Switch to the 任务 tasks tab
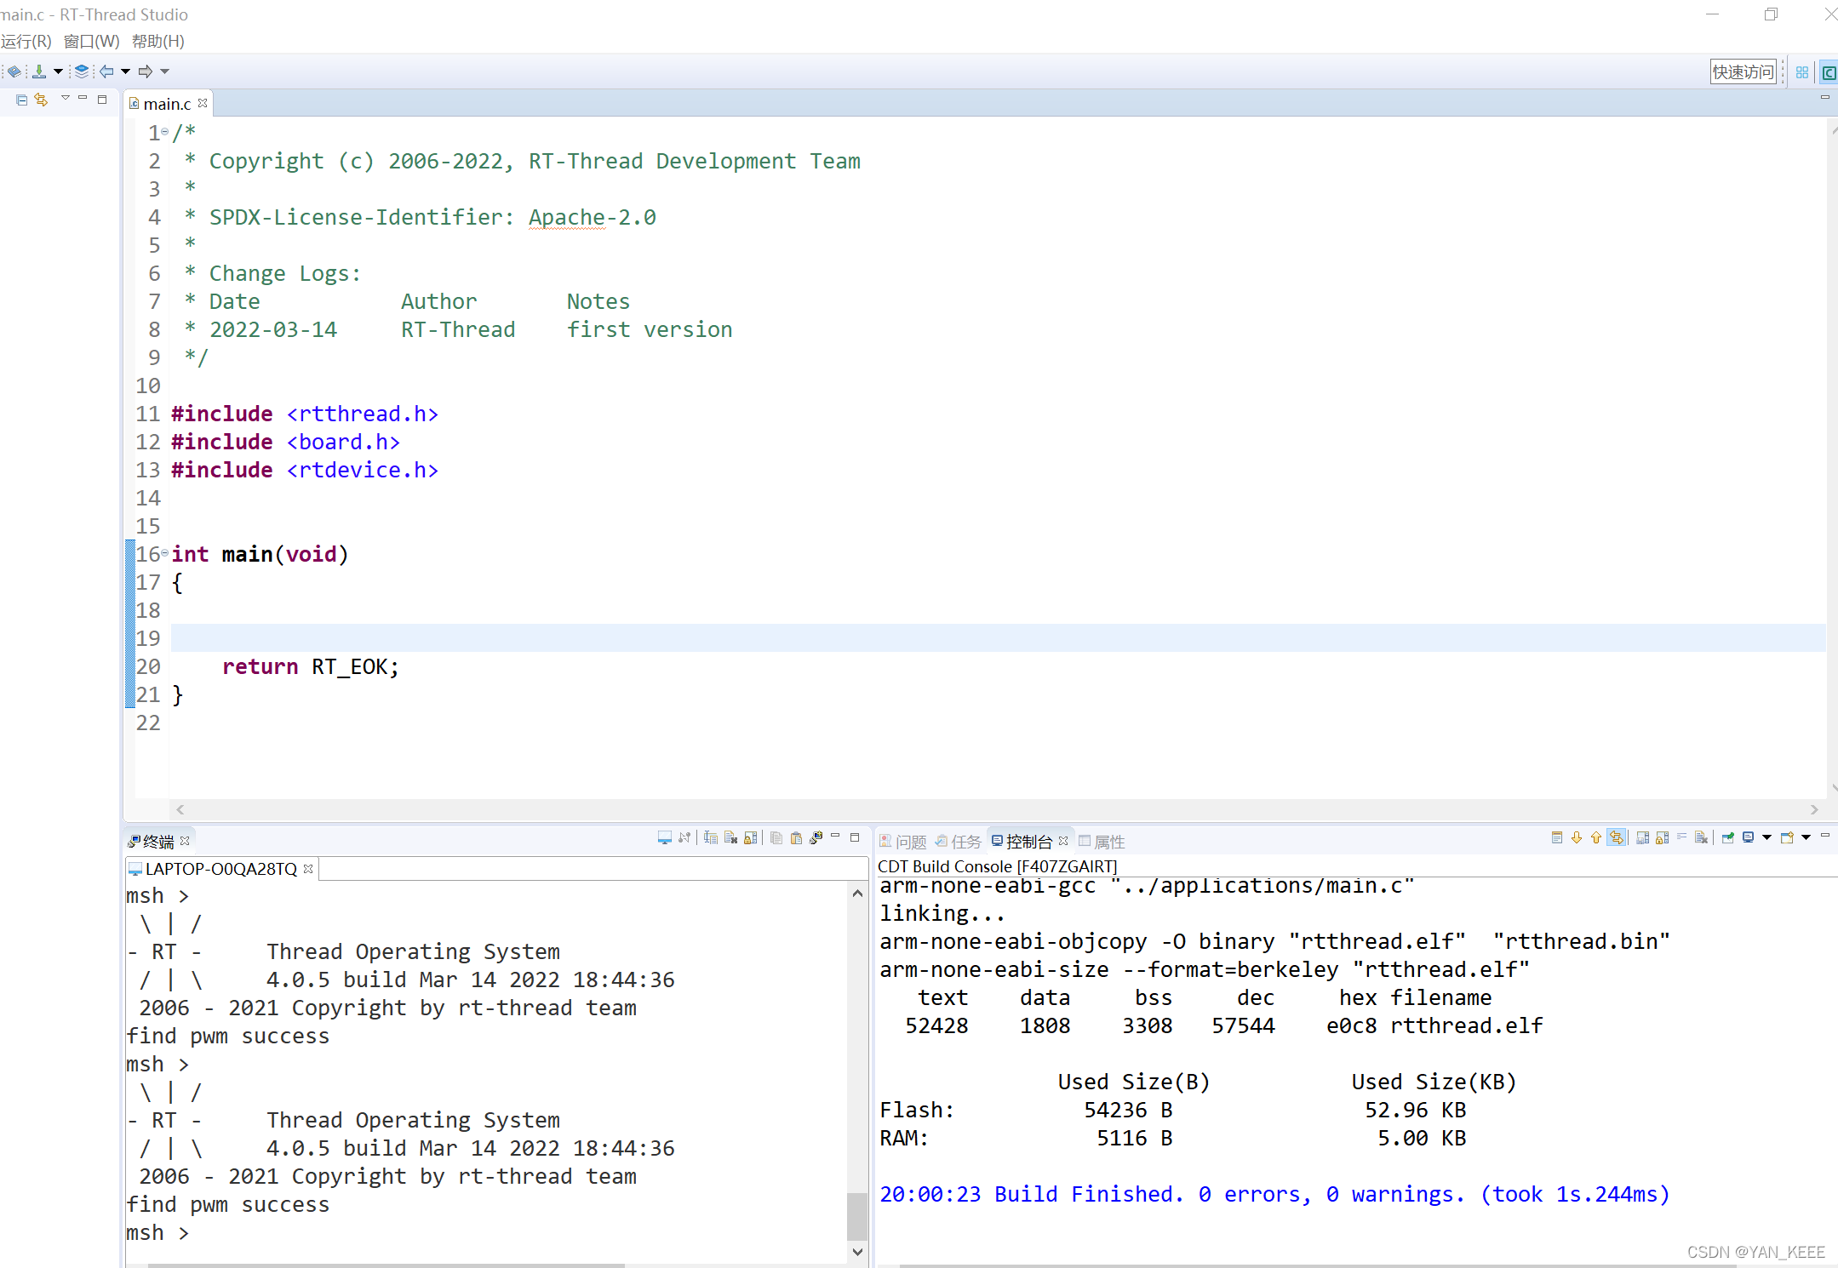Viewport: 1838px width, 1268px height. tap(959, 842)
